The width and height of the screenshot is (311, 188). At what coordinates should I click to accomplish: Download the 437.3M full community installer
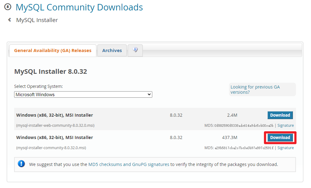click(280, 137)
